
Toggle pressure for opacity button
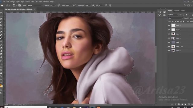(59, 5)
